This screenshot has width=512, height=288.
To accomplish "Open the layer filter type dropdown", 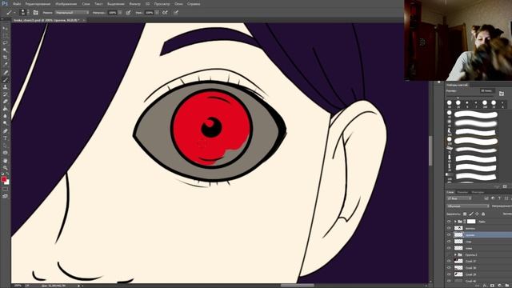I will point(459,198).
